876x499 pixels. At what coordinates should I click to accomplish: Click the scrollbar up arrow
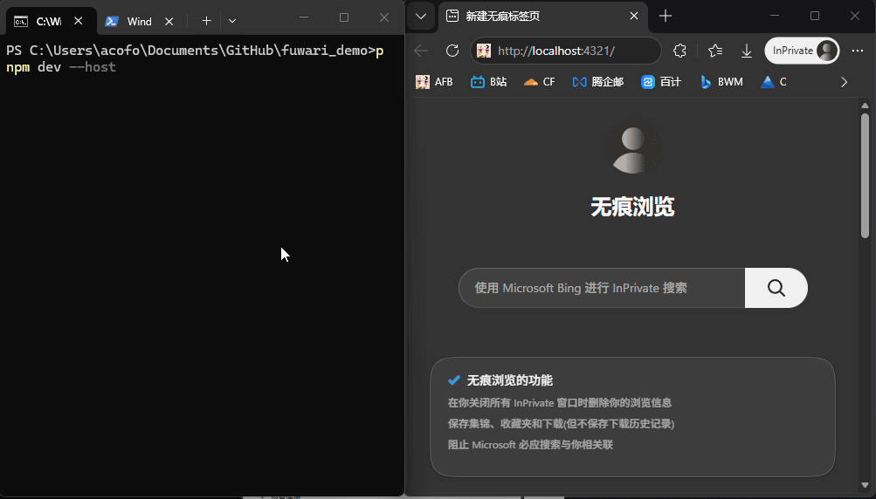point(865,106)
